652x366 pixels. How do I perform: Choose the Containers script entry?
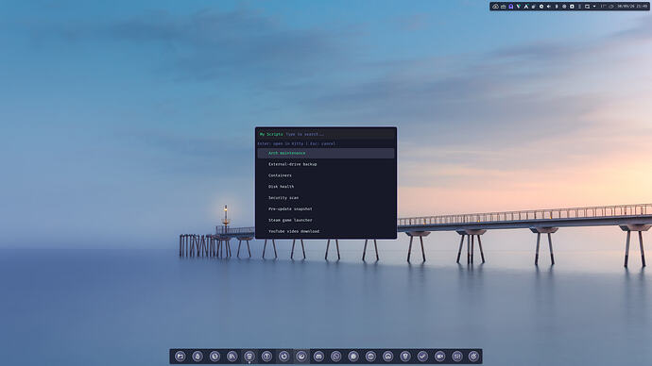tap(326, 175)
